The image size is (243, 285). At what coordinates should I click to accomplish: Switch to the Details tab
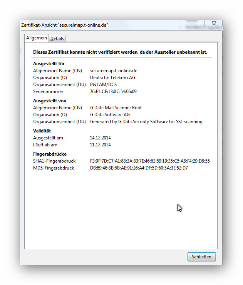[x=57, y=39]
